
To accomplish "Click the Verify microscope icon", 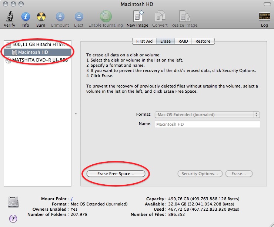I will pos(9,17).
